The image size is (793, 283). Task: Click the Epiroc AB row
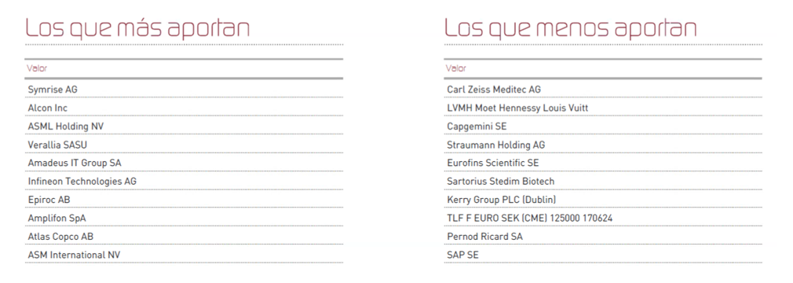(184, 200)
